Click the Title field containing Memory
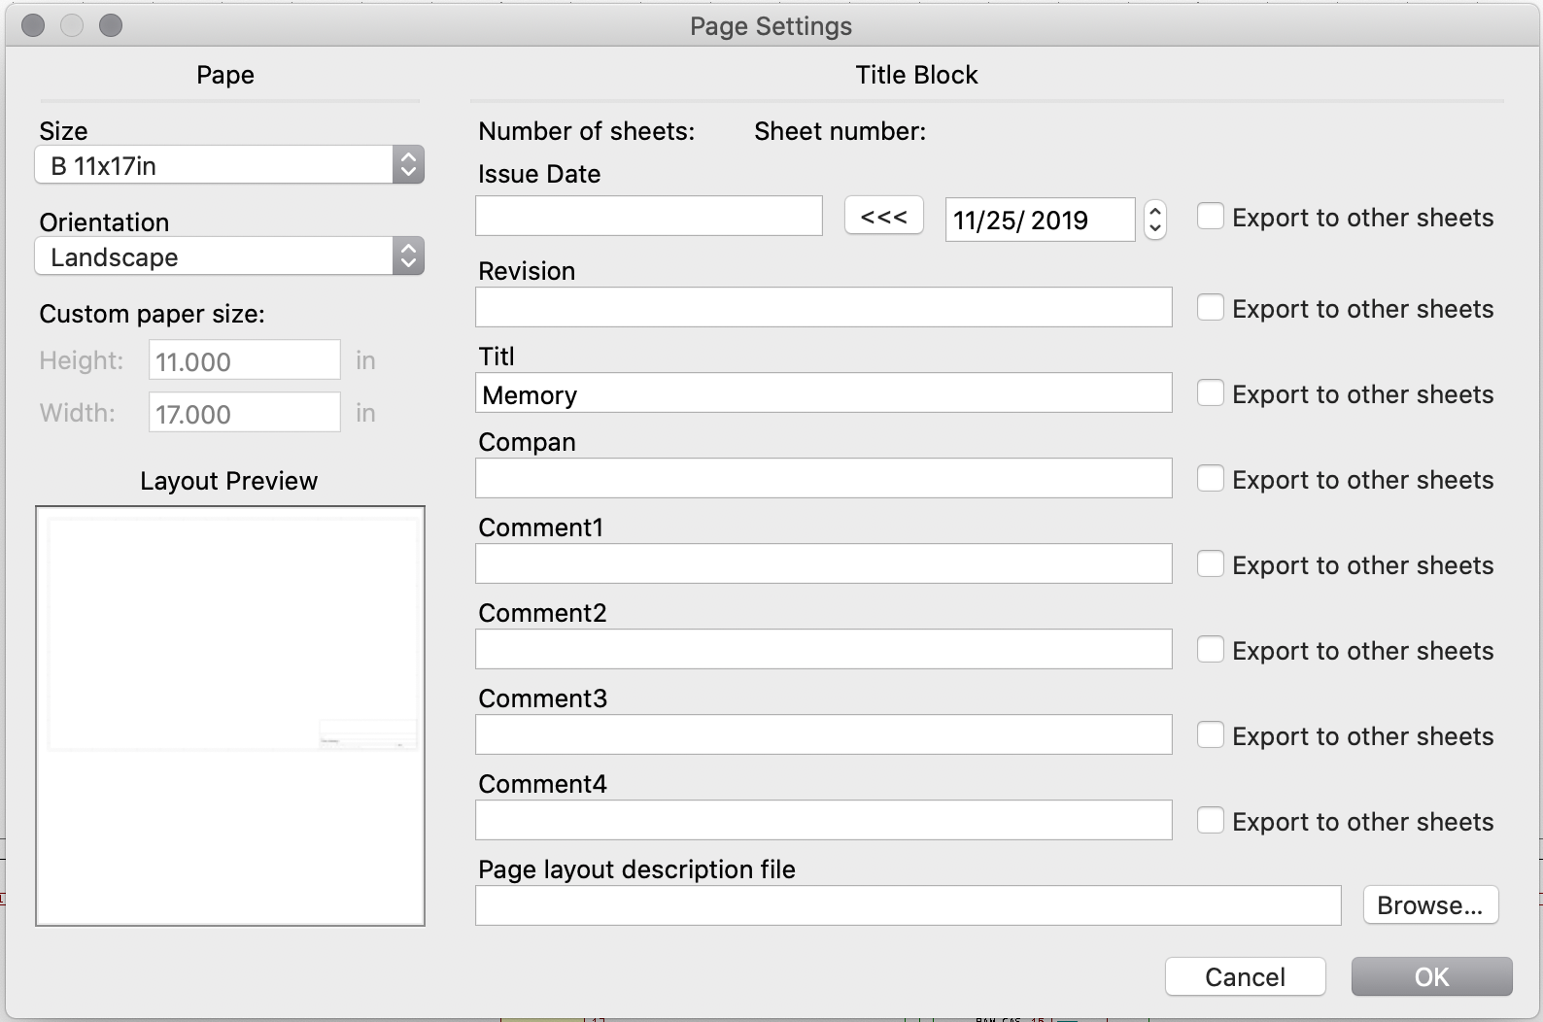This screenshot has width=1543, height=1022. tap(823, 393)
